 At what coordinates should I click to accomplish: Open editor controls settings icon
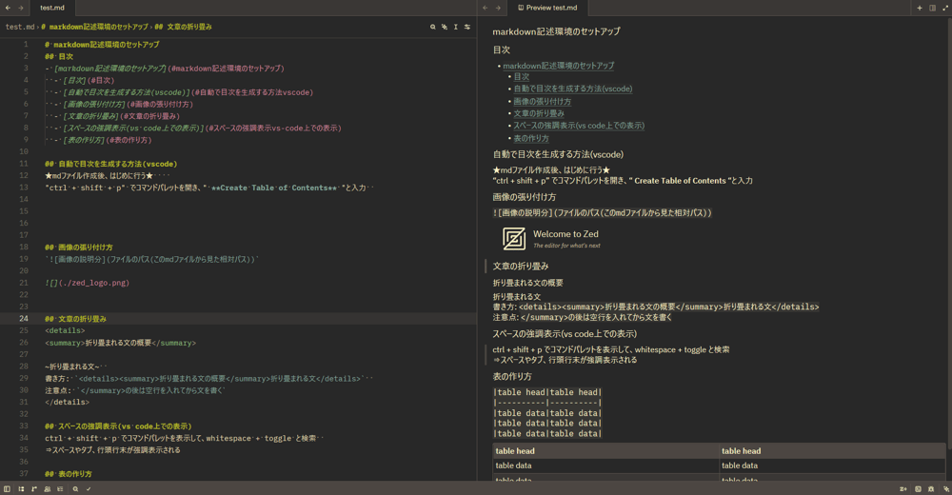[x=466, y=27]
